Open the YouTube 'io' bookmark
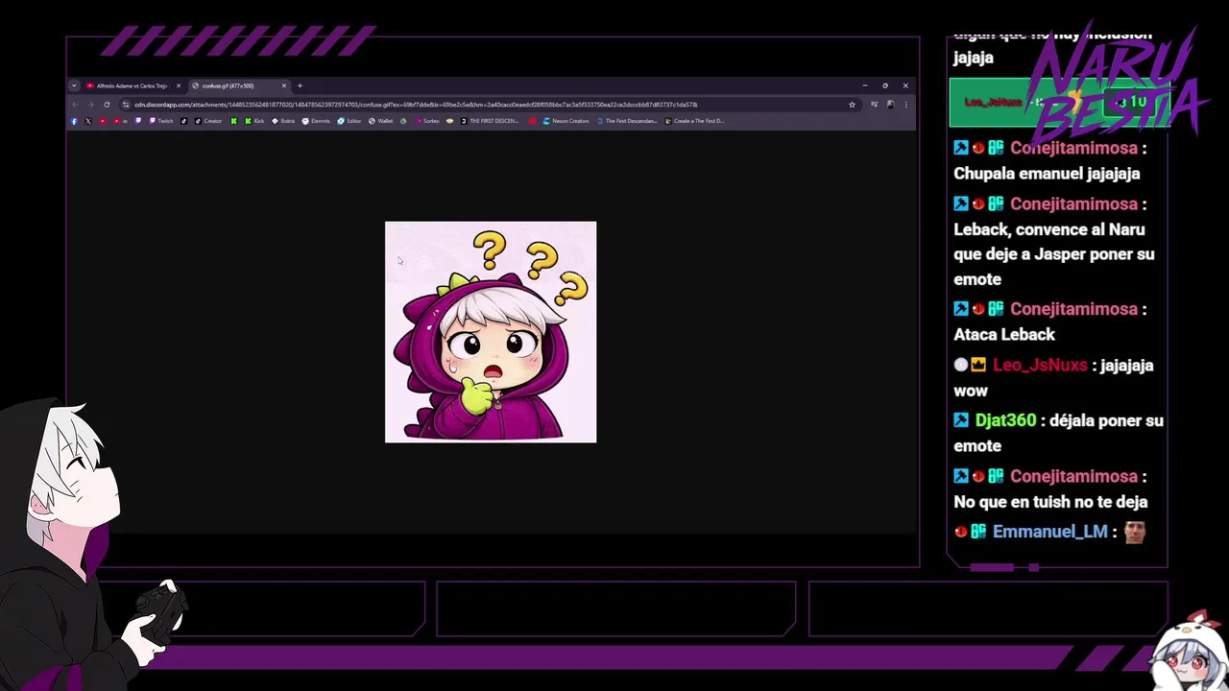 (x=121, y=121)
